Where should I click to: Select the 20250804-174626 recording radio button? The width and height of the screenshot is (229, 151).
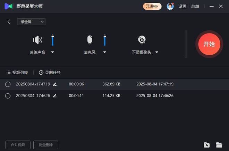(8, 96)
